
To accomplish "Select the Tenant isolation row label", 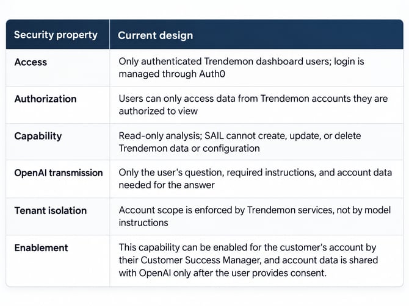I will click(51, 210).
